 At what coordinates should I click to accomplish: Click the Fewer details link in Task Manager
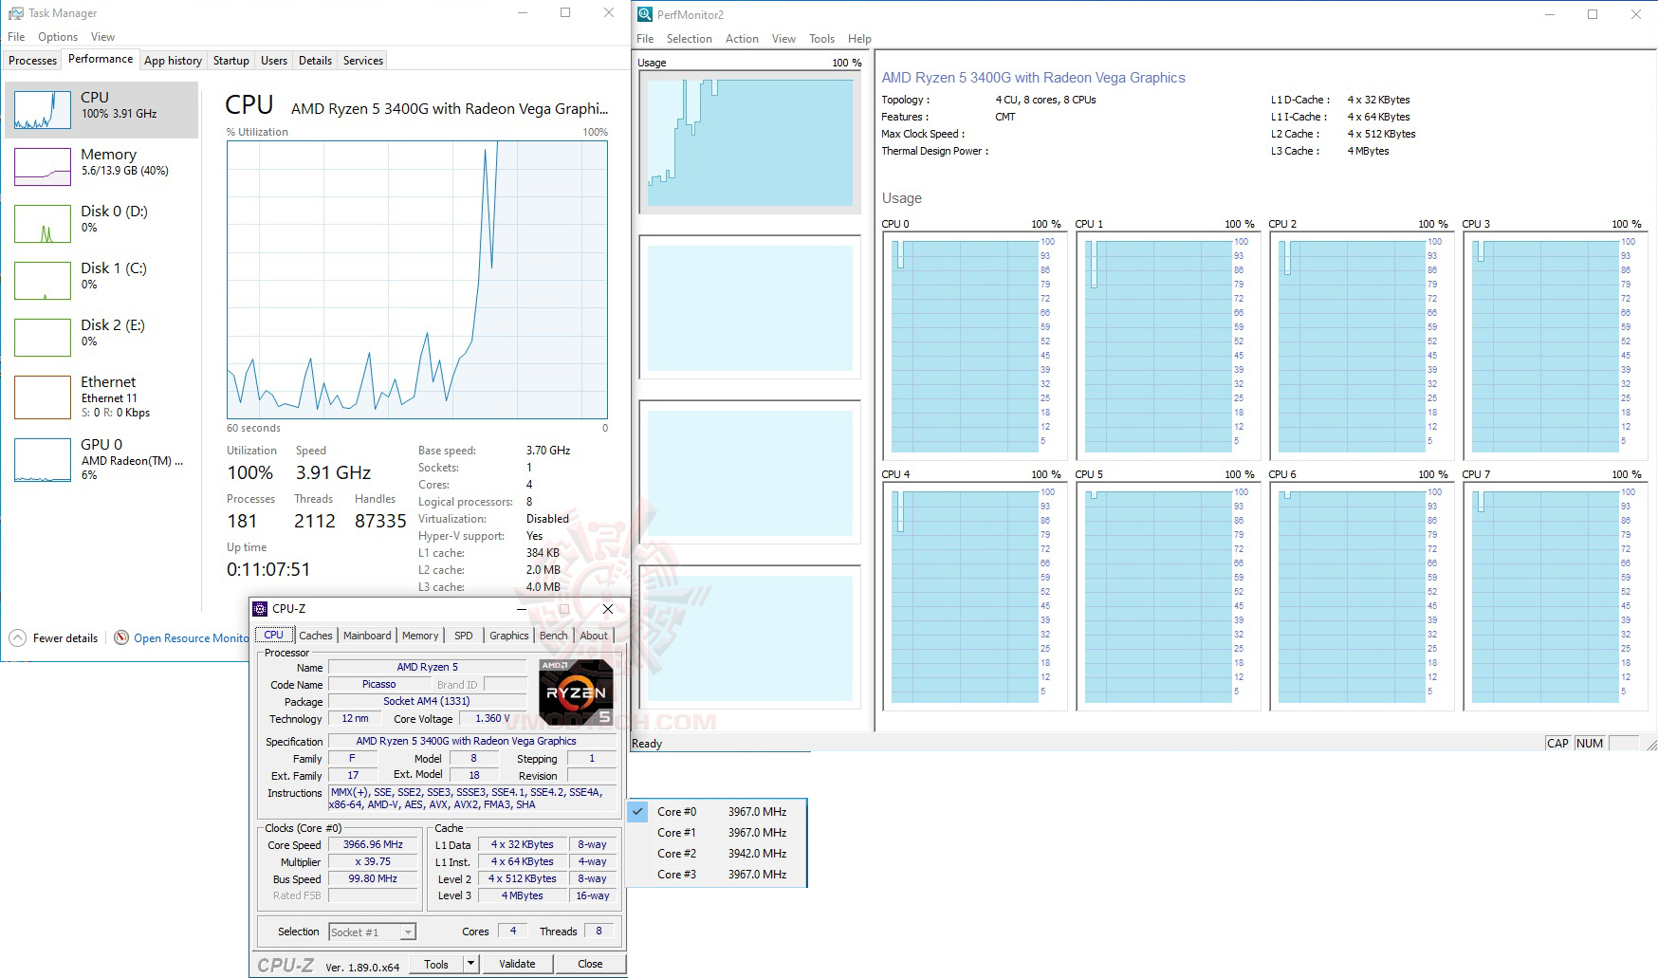coord(65,638)
